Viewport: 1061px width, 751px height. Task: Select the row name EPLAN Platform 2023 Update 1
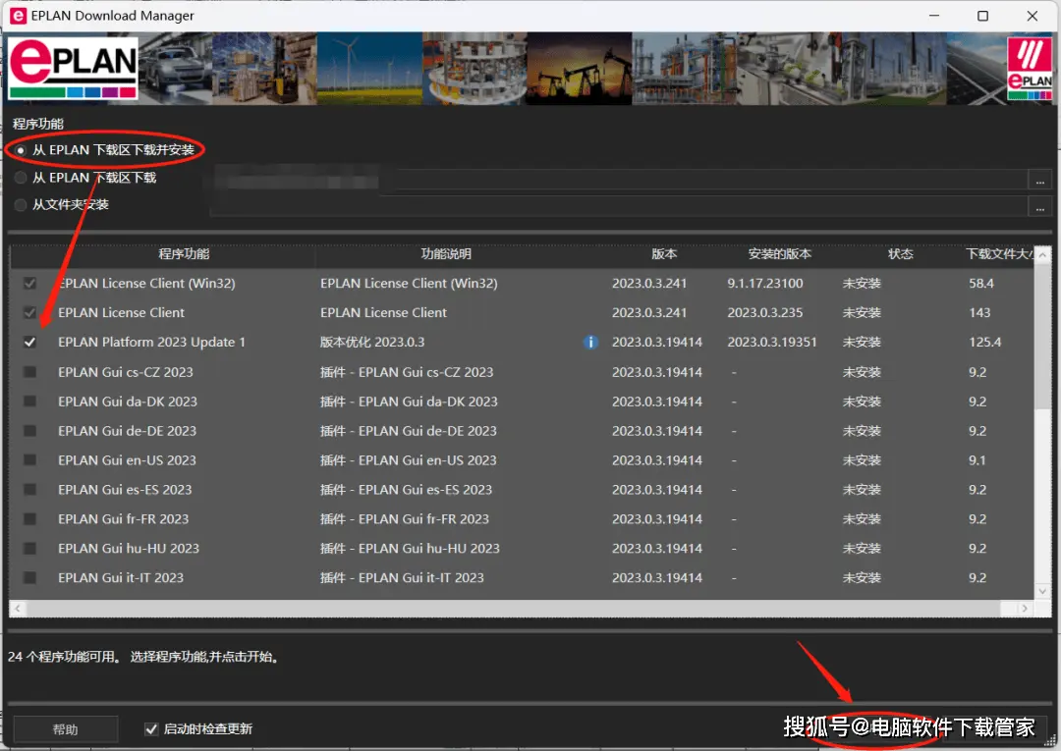[151, 342]
